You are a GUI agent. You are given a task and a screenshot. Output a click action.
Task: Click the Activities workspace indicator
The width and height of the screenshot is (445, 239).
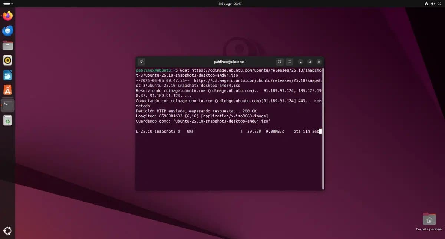point(7,3)
